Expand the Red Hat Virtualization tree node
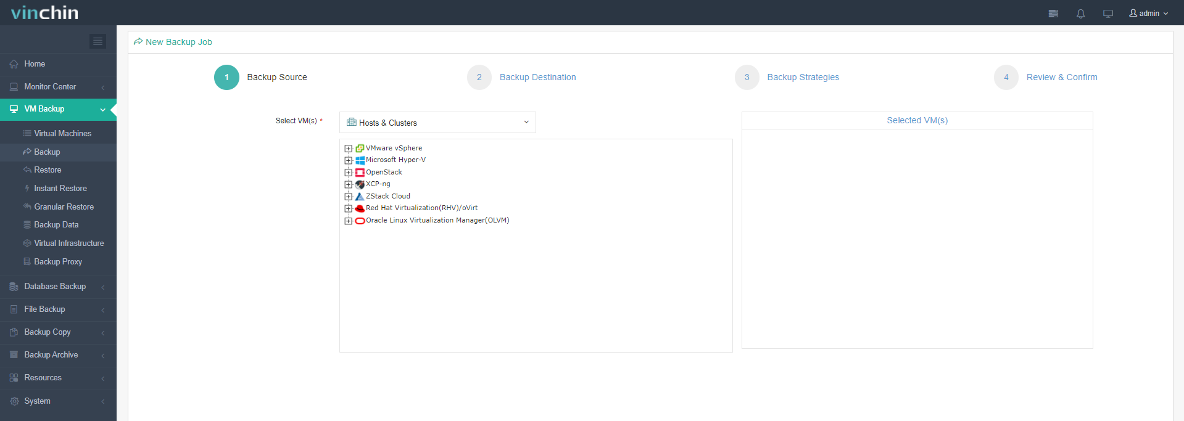The image size is (1184, 421). [348, 208]
